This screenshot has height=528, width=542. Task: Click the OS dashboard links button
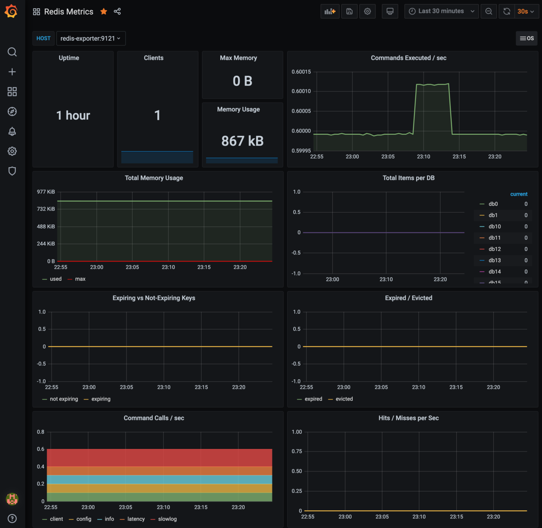point(527,38)
